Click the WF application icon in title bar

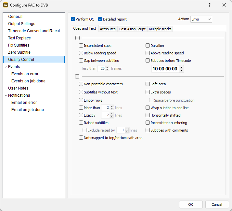tap(5, 5)
